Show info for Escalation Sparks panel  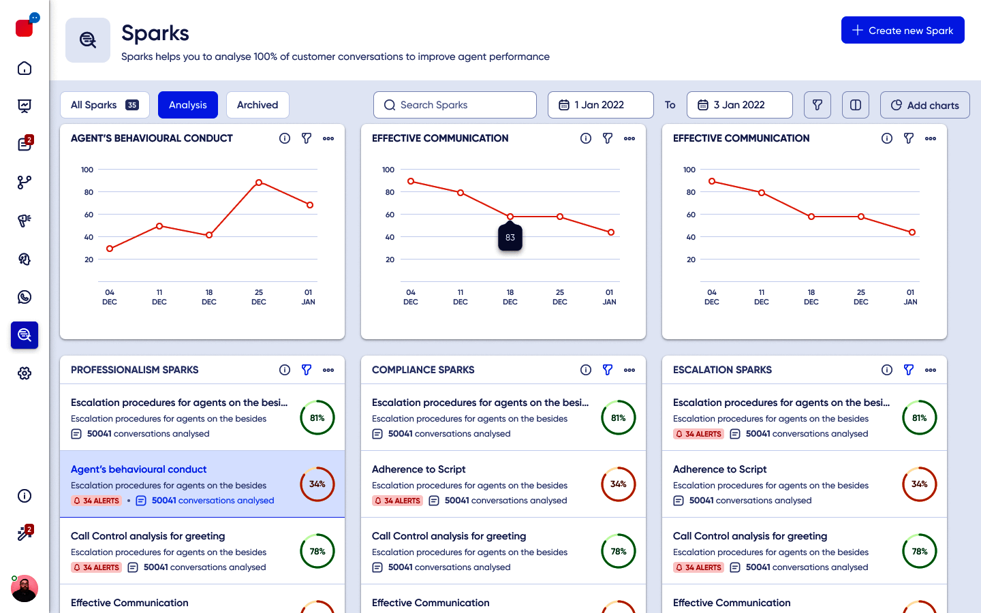tap(887, 370)
